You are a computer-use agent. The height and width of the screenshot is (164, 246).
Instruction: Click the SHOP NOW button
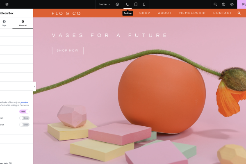coord(68,50)
